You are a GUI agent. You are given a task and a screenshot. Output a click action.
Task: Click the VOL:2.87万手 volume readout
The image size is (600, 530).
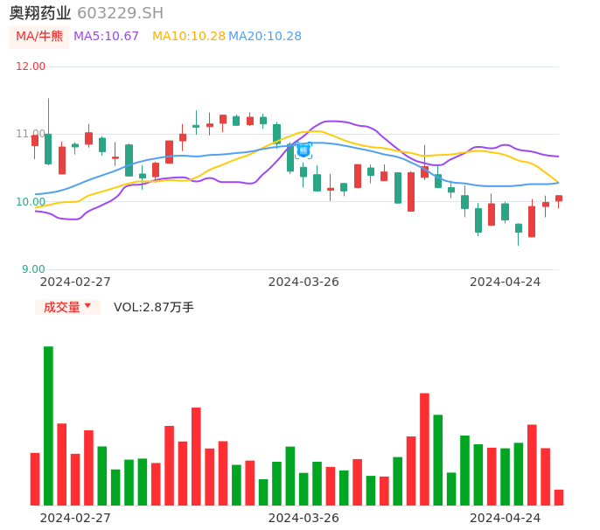click(154, 307)
